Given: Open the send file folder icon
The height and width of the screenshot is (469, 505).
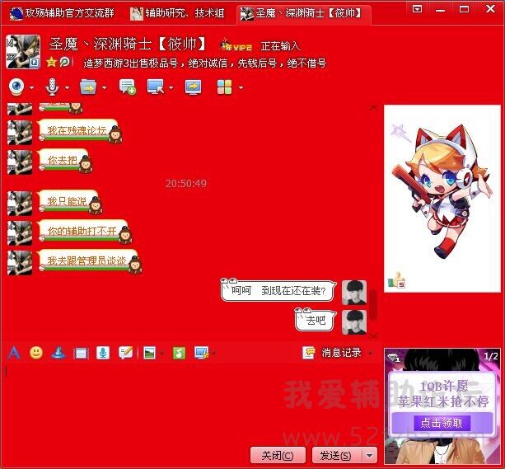Looking at the screenshot, I should click(88, 87).
